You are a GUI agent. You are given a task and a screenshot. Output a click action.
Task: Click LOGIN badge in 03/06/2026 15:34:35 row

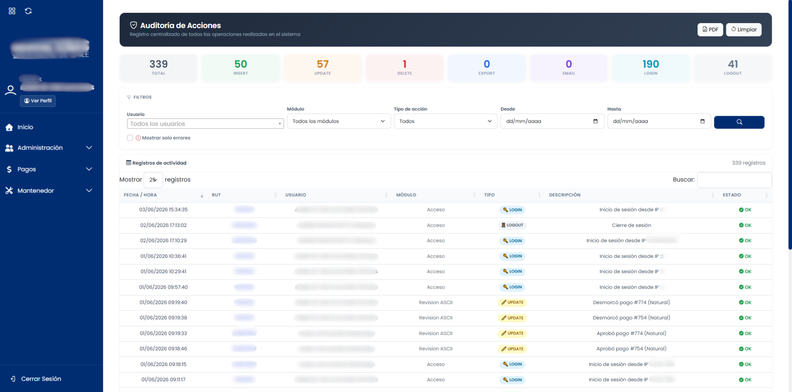(512, 210)
